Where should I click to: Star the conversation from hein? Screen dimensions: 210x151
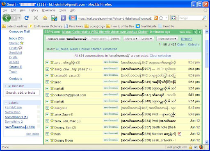(52, 134)
